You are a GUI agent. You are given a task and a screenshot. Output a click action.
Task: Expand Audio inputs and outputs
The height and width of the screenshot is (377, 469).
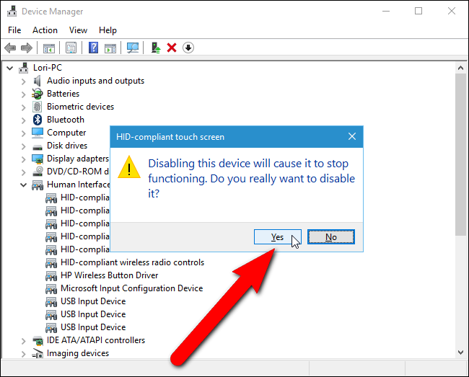pos(24,81)
